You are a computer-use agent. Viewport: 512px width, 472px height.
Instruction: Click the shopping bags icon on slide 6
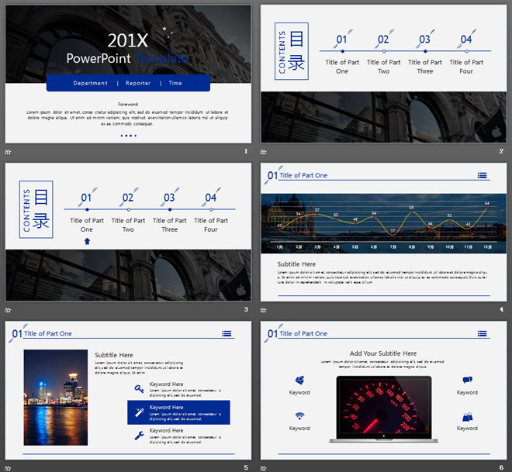click(467, 416)
